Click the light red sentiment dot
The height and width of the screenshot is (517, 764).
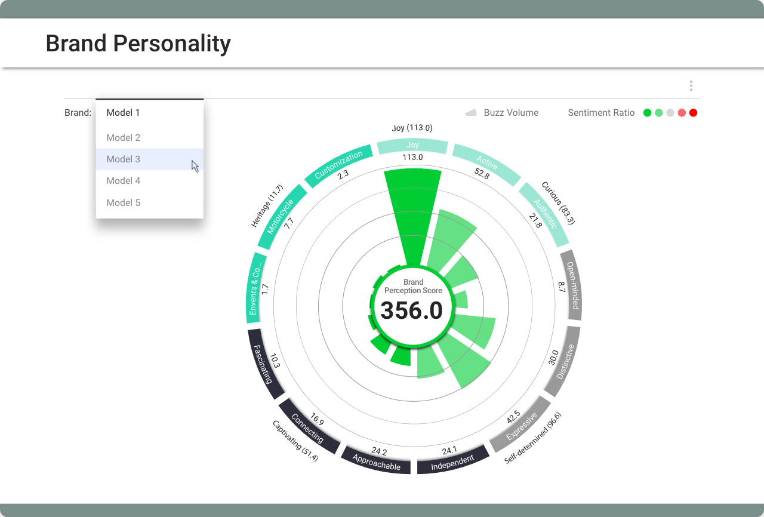coord(682,113)
